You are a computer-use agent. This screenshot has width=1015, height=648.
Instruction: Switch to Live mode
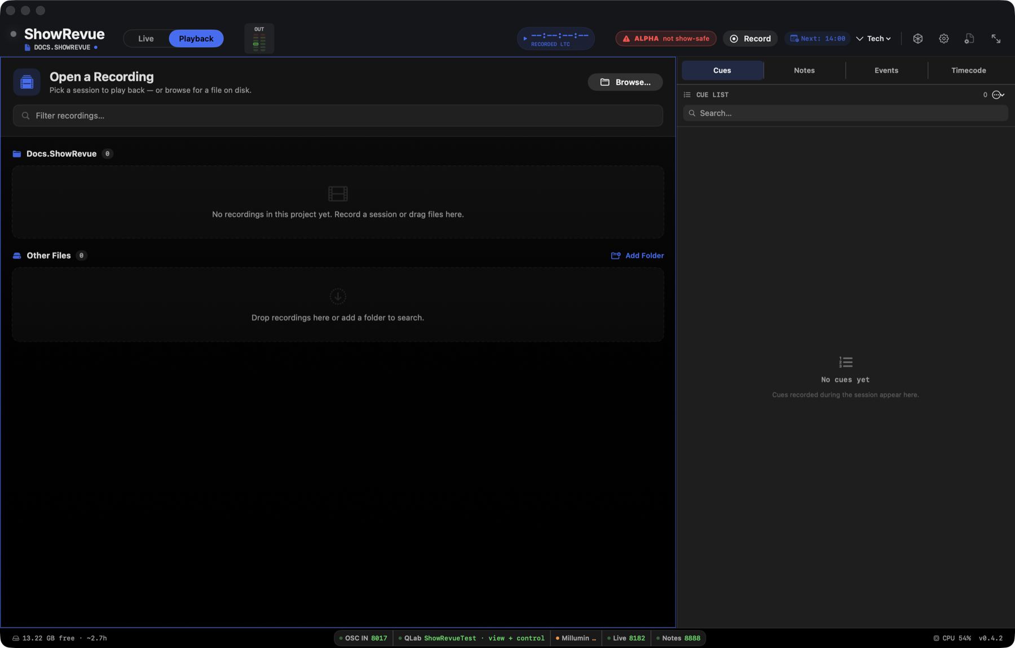(x=146, y=38)
